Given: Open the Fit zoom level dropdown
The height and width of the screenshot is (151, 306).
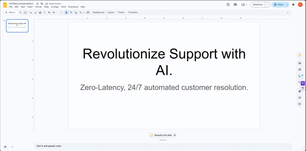Looking at the screenshot, I should pos(57,12).
